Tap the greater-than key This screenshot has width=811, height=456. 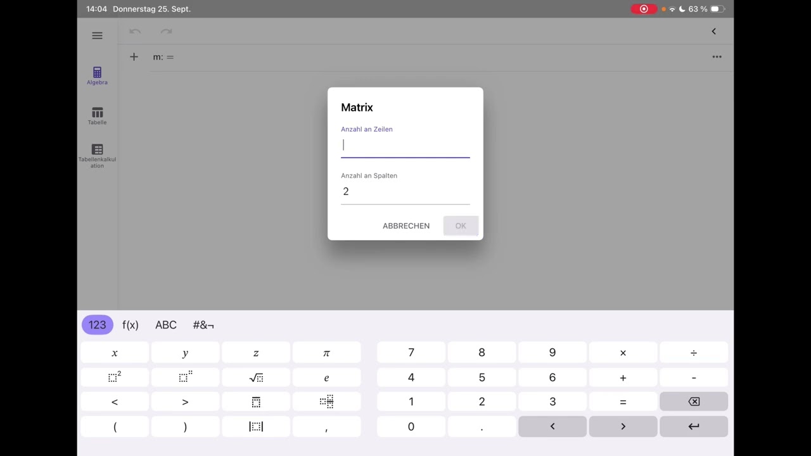point(185,402)
